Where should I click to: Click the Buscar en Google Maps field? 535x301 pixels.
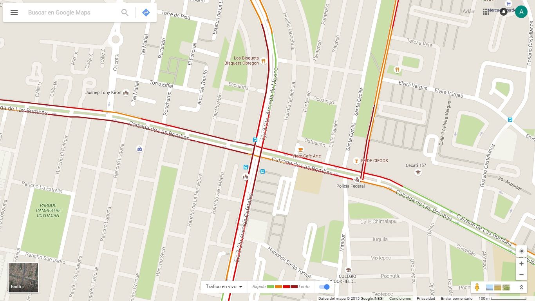tap(70, 13)
